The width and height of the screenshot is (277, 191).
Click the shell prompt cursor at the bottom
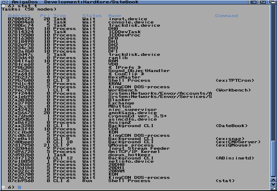click(x=19, y=187)
